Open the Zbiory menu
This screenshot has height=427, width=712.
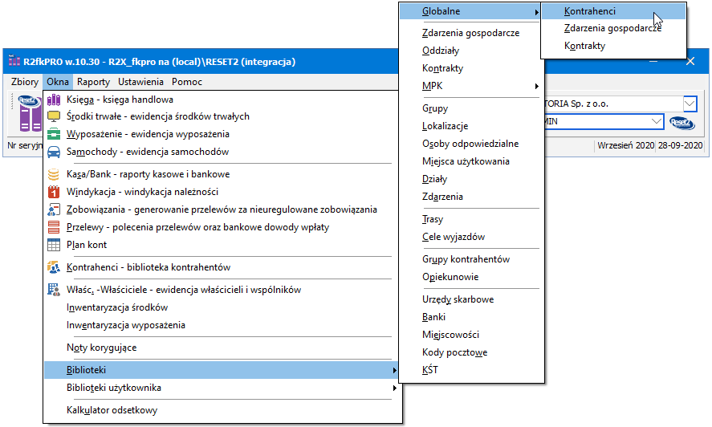[25, 82]
